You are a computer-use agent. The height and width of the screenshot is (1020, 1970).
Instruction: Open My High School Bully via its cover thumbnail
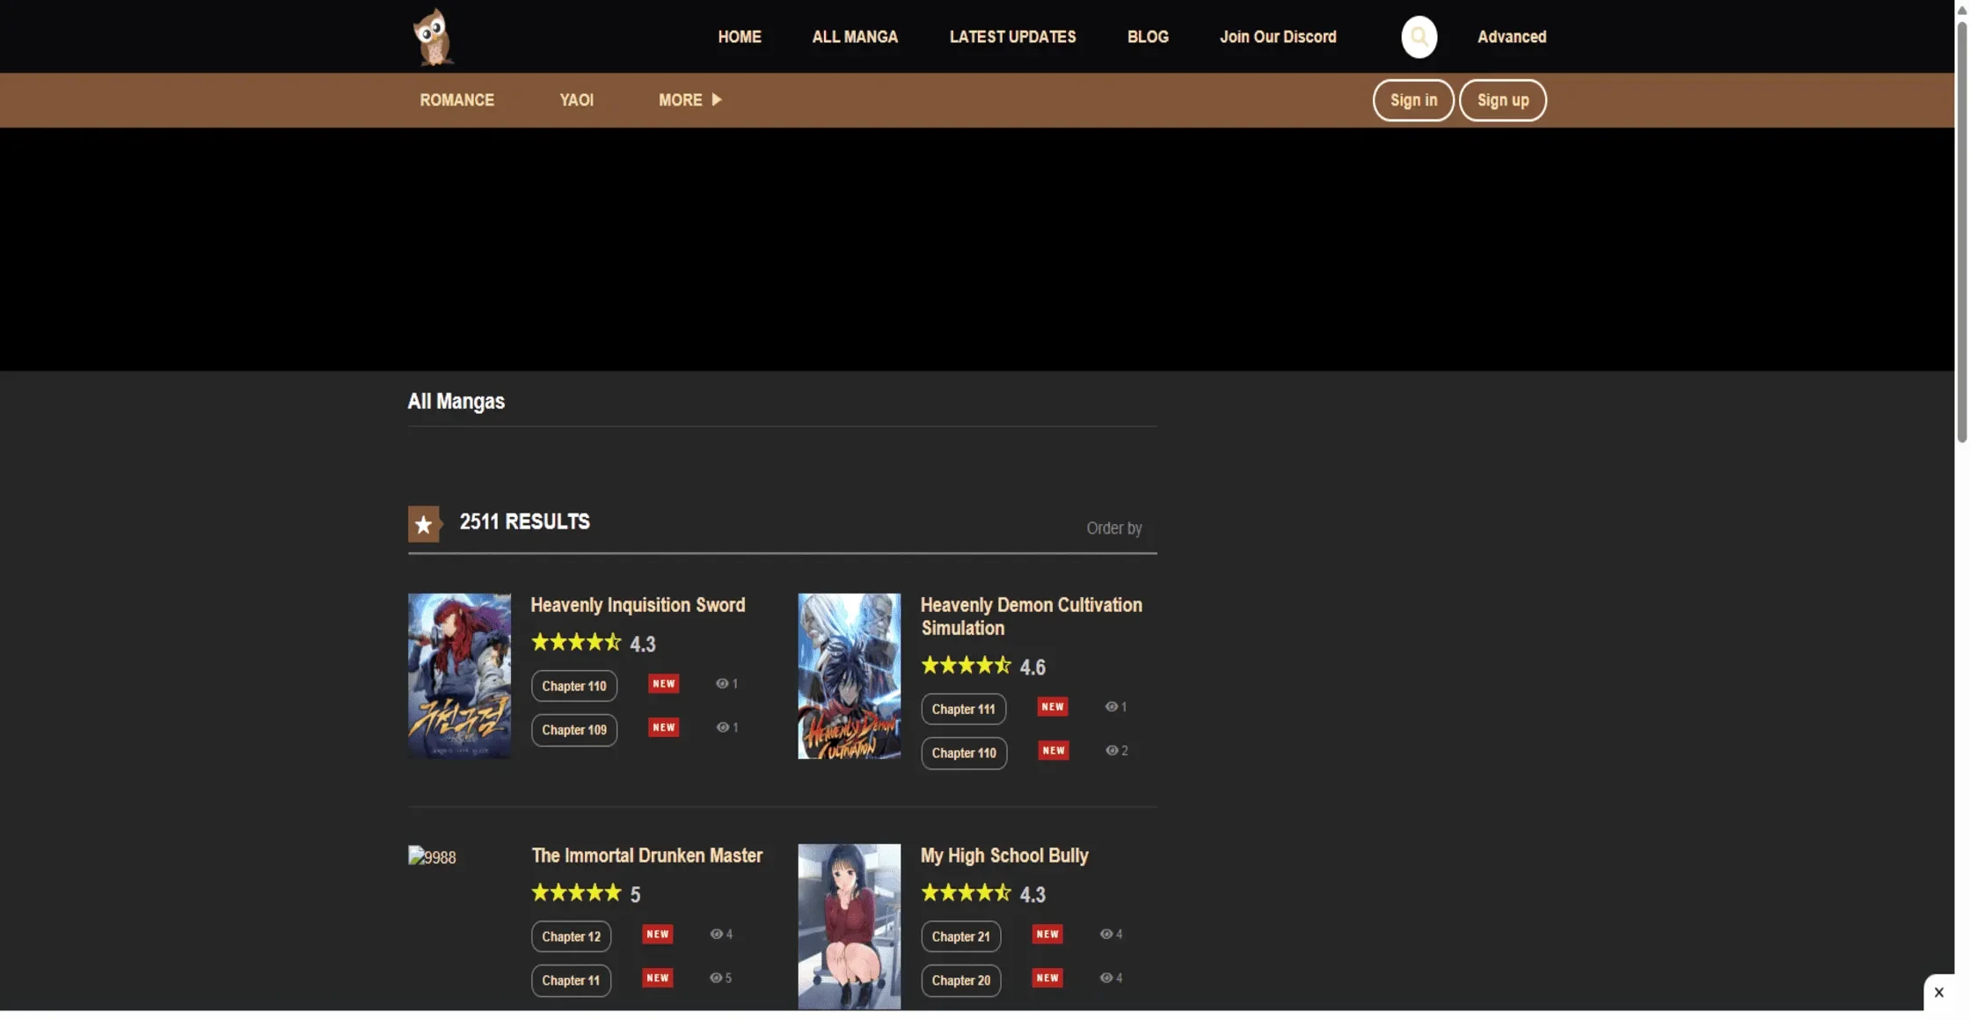coord(848,925)
